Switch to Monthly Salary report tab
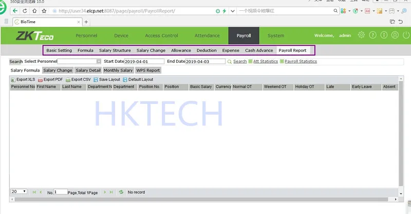 coord(118,70)
